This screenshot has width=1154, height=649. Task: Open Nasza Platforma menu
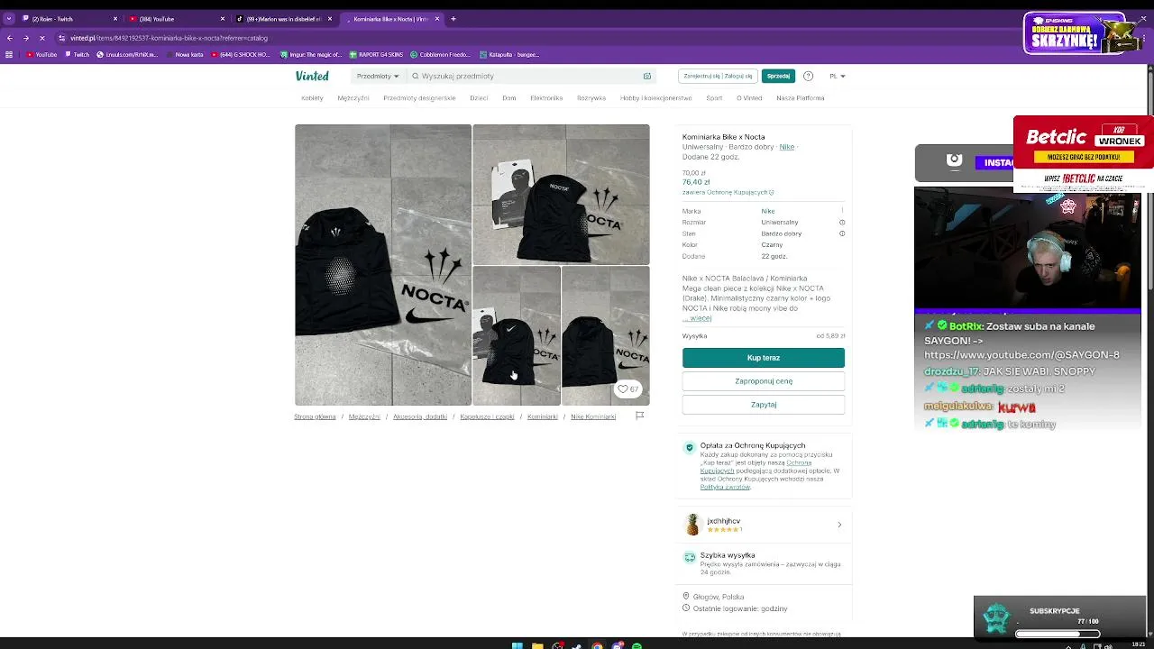click(800, 97)
